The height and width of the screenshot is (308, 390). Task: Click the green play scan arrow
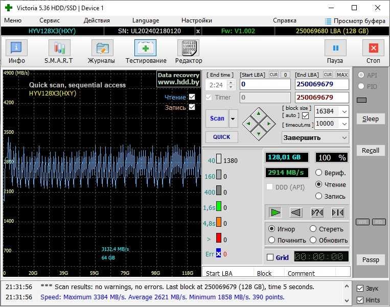276,212
